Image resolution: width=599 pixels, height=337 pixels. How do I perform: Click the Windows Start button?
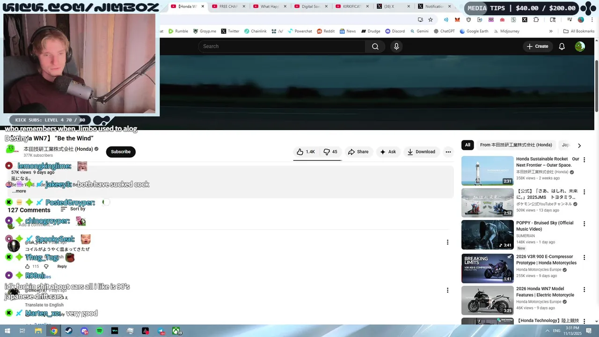[7, 331]
